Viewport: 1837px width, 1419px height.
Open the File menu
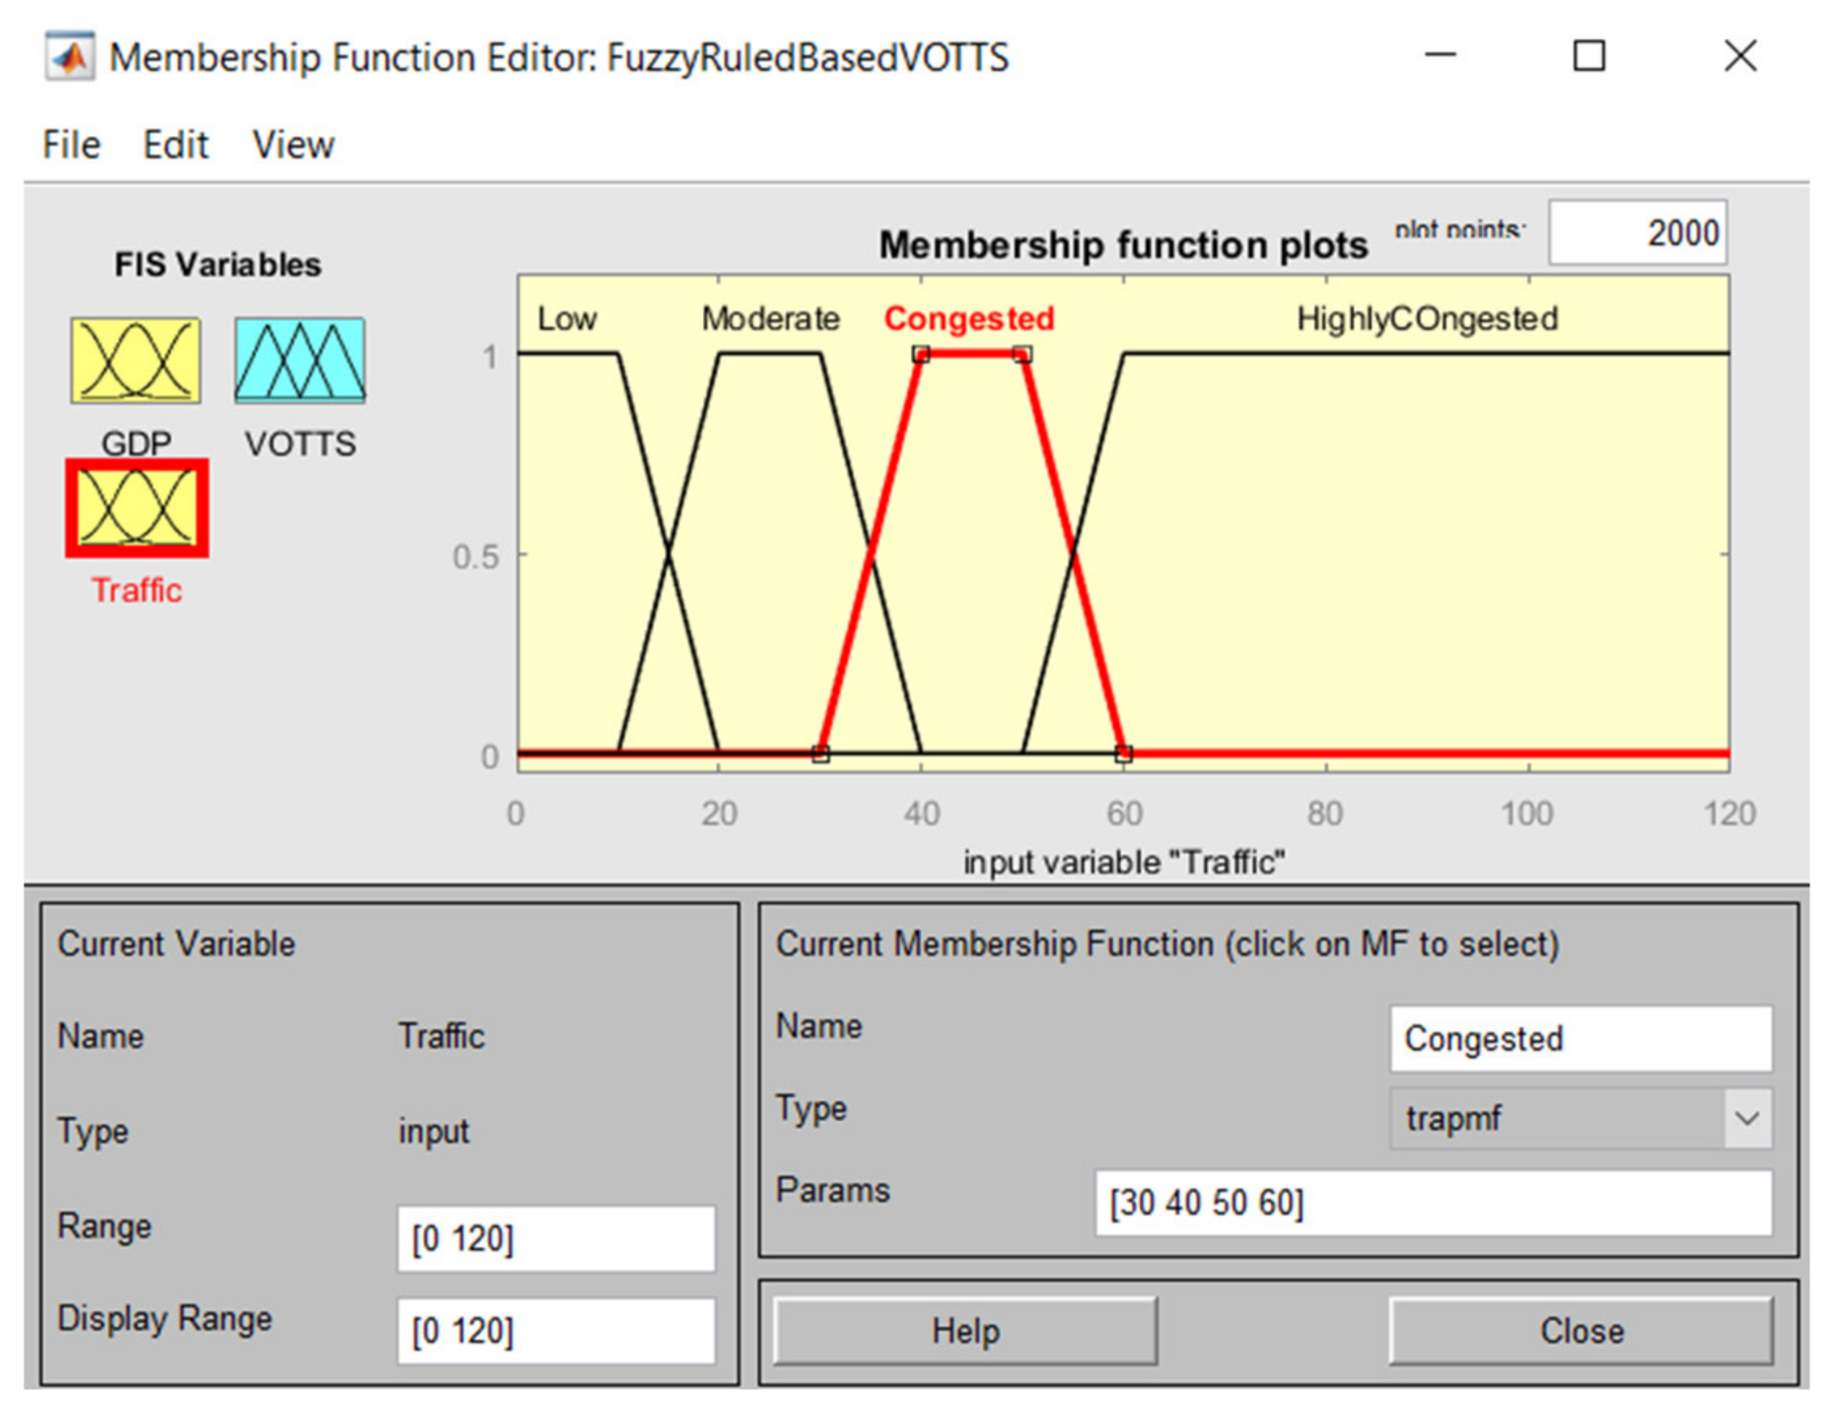coord(71,145)
